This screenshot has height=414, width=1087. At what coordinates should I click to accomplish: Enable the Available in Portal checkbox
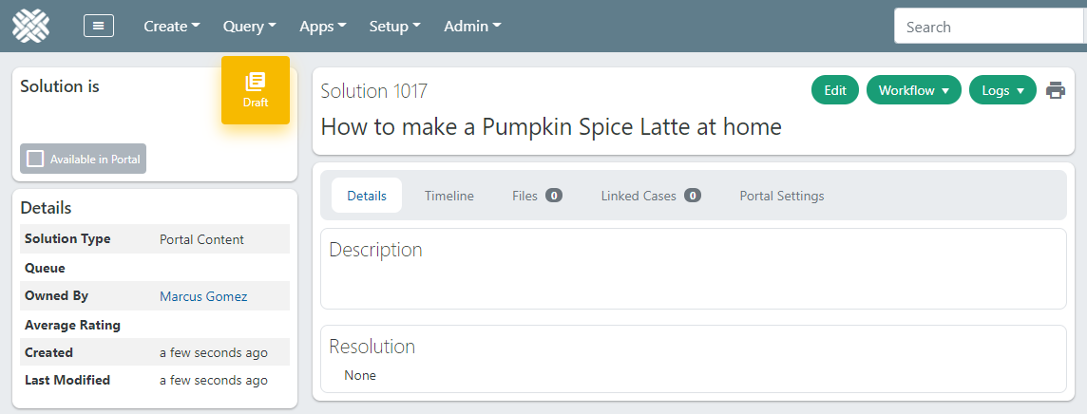(x=35, y=159)
